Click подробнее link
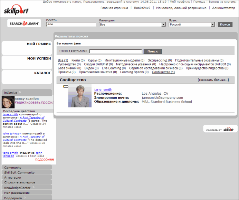 tap(45, 159)
